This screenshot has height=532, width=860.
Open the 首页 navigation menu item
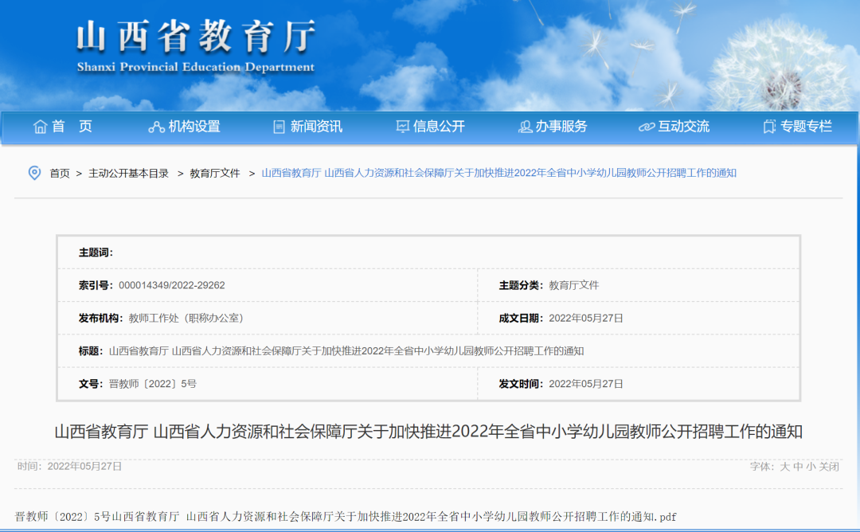coord(72,127)
